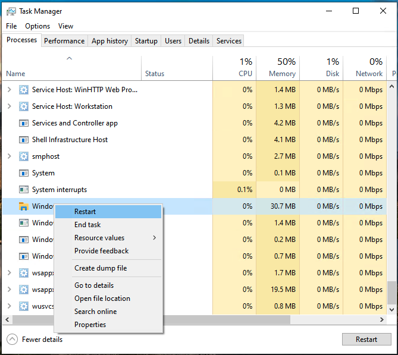Click the Shell Infrastructure Host icon
The image size is (398, 355).
click(x=24, y=140)
